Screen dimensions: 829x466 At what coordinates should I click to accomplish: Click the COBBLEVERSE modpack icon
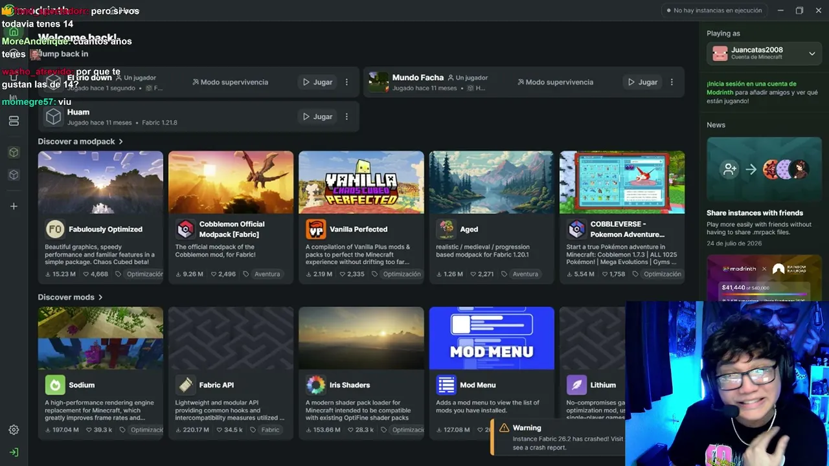tap(576, 229)
